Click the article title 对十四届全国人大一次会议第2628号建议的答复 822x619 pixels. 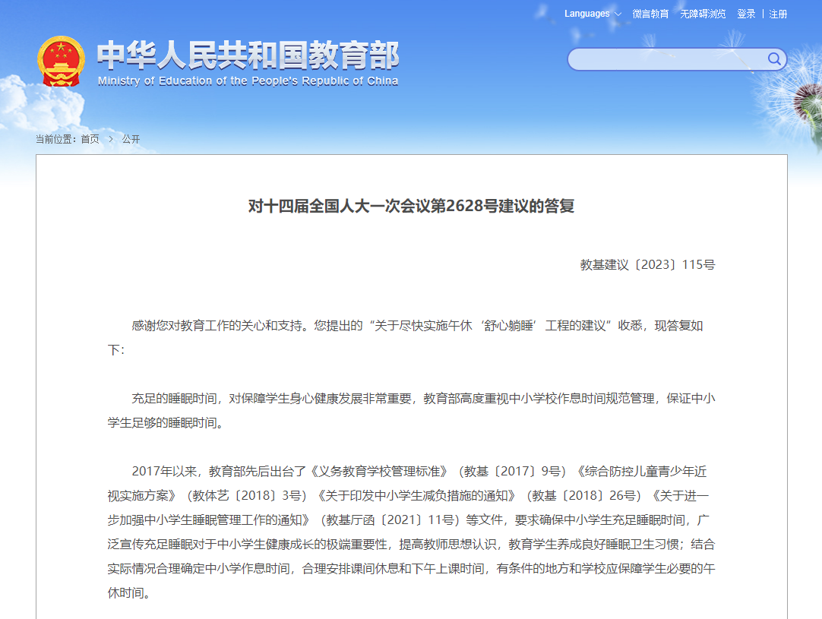coord(412,206)
